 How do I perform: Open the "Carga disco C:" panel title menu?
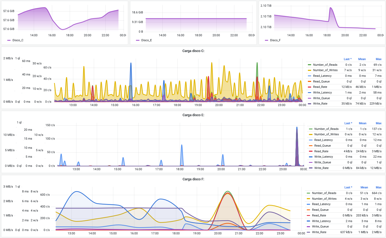[x=193, y=51]
